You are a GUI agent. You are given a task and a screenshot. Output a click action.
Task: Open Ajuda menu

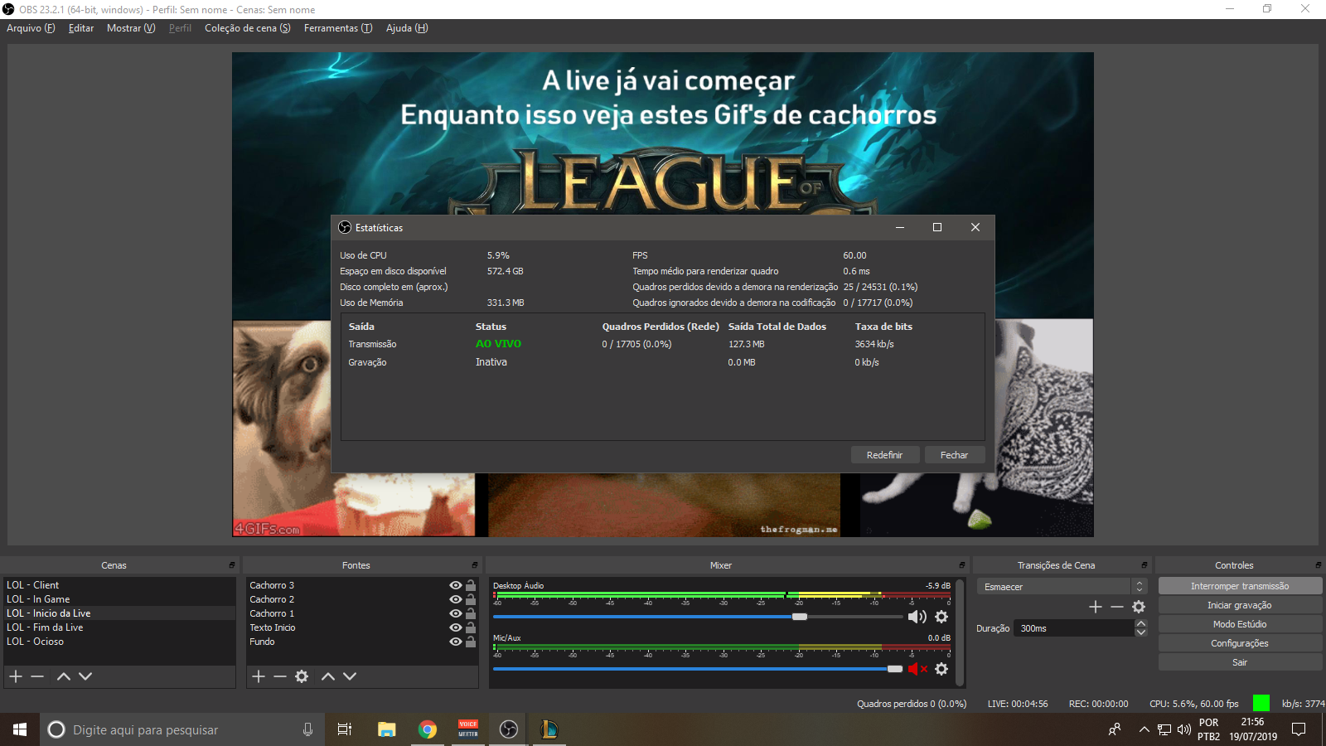[x=407, y=28]
